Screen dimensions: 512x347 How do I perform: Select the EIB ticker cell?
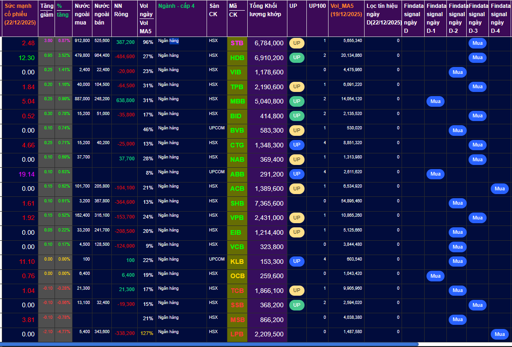237,232
